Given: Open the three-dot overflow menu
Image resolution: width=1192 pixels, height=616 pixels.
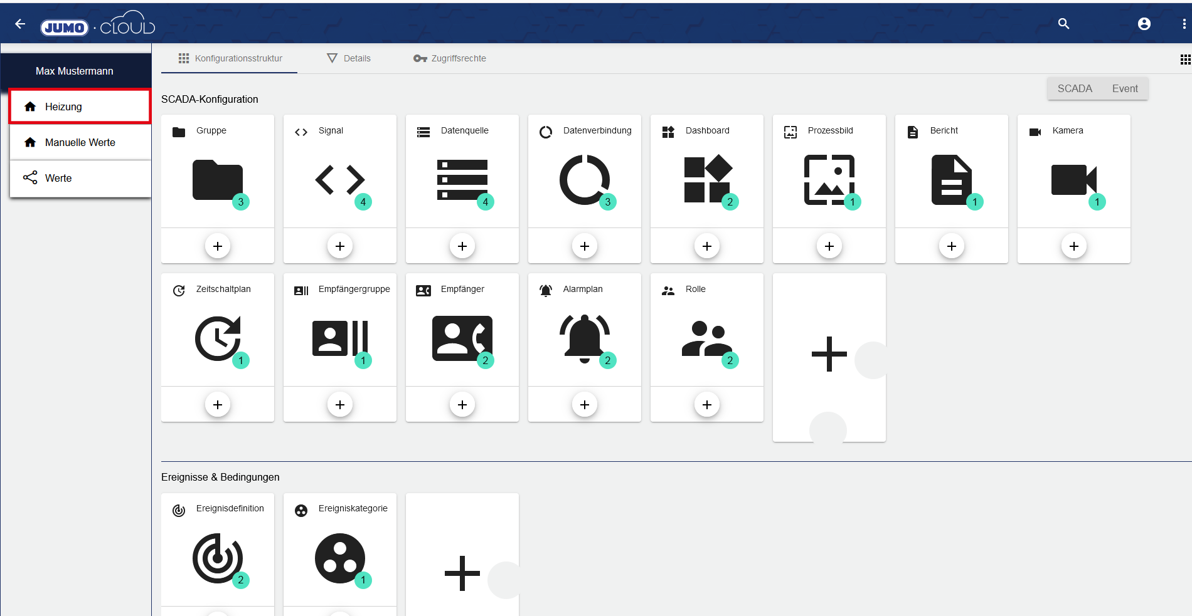Looking at the screenshot, I should point(1183,24).
